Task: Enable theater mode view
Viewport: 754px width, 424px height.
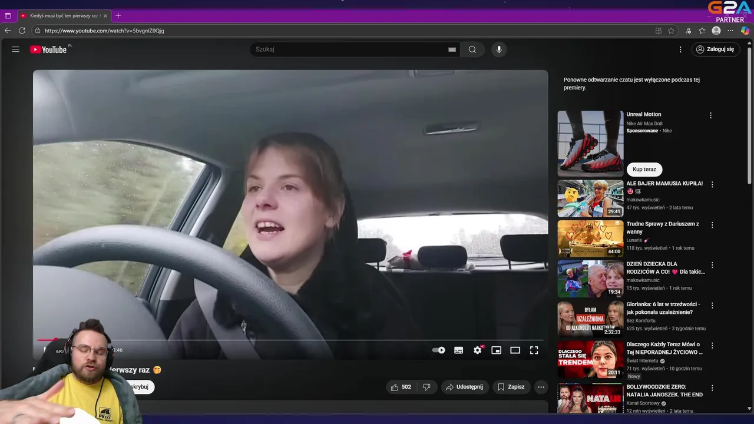Action: click(x=515, y=350)
